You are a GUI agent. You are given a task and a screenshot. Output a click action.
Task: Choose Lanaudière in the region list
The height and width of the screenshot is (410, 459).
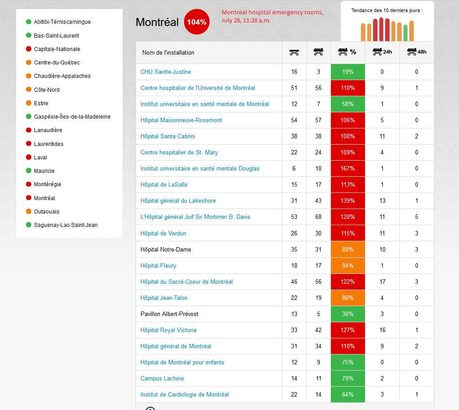coord(48,130)
